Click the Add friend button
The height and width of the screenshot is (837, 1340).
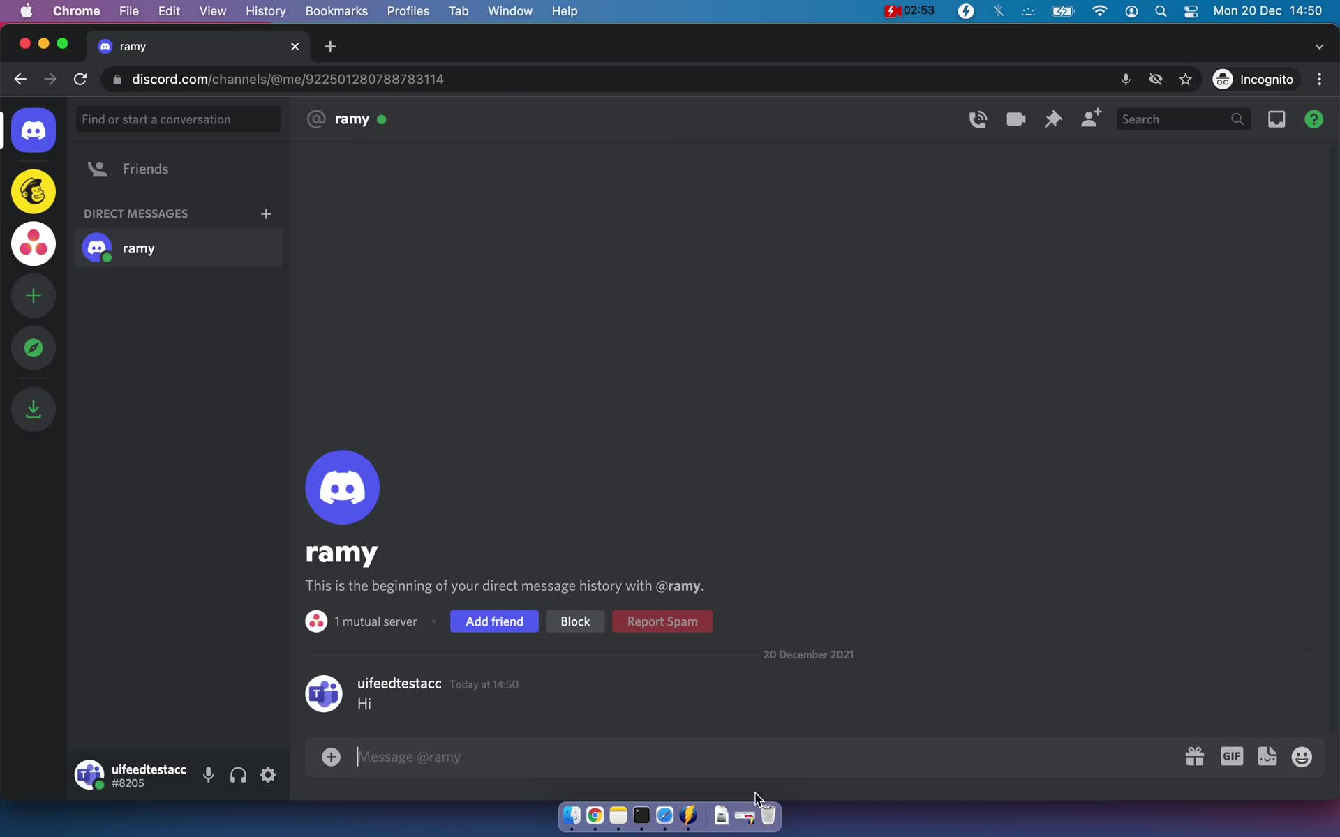click(494, 621)
